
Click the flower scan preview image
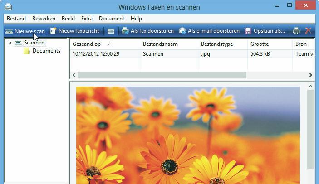point(188,135)
